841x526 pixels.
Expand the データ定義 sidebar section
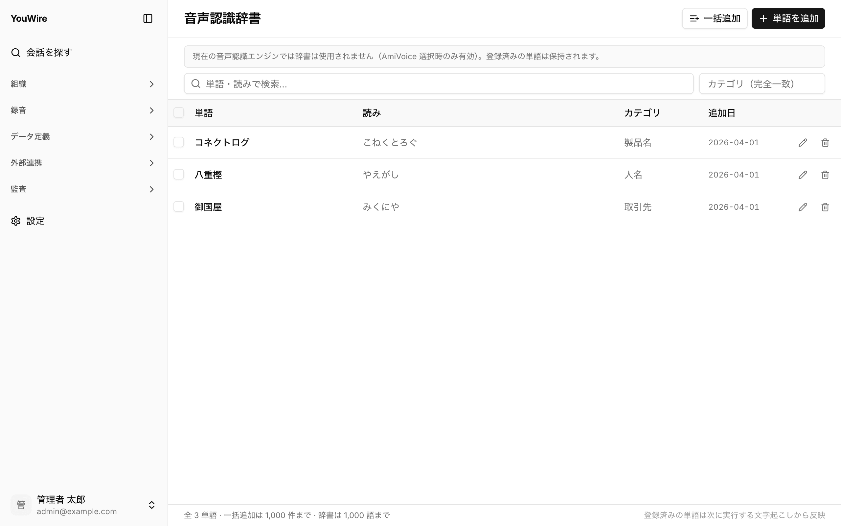pos(83,137)
